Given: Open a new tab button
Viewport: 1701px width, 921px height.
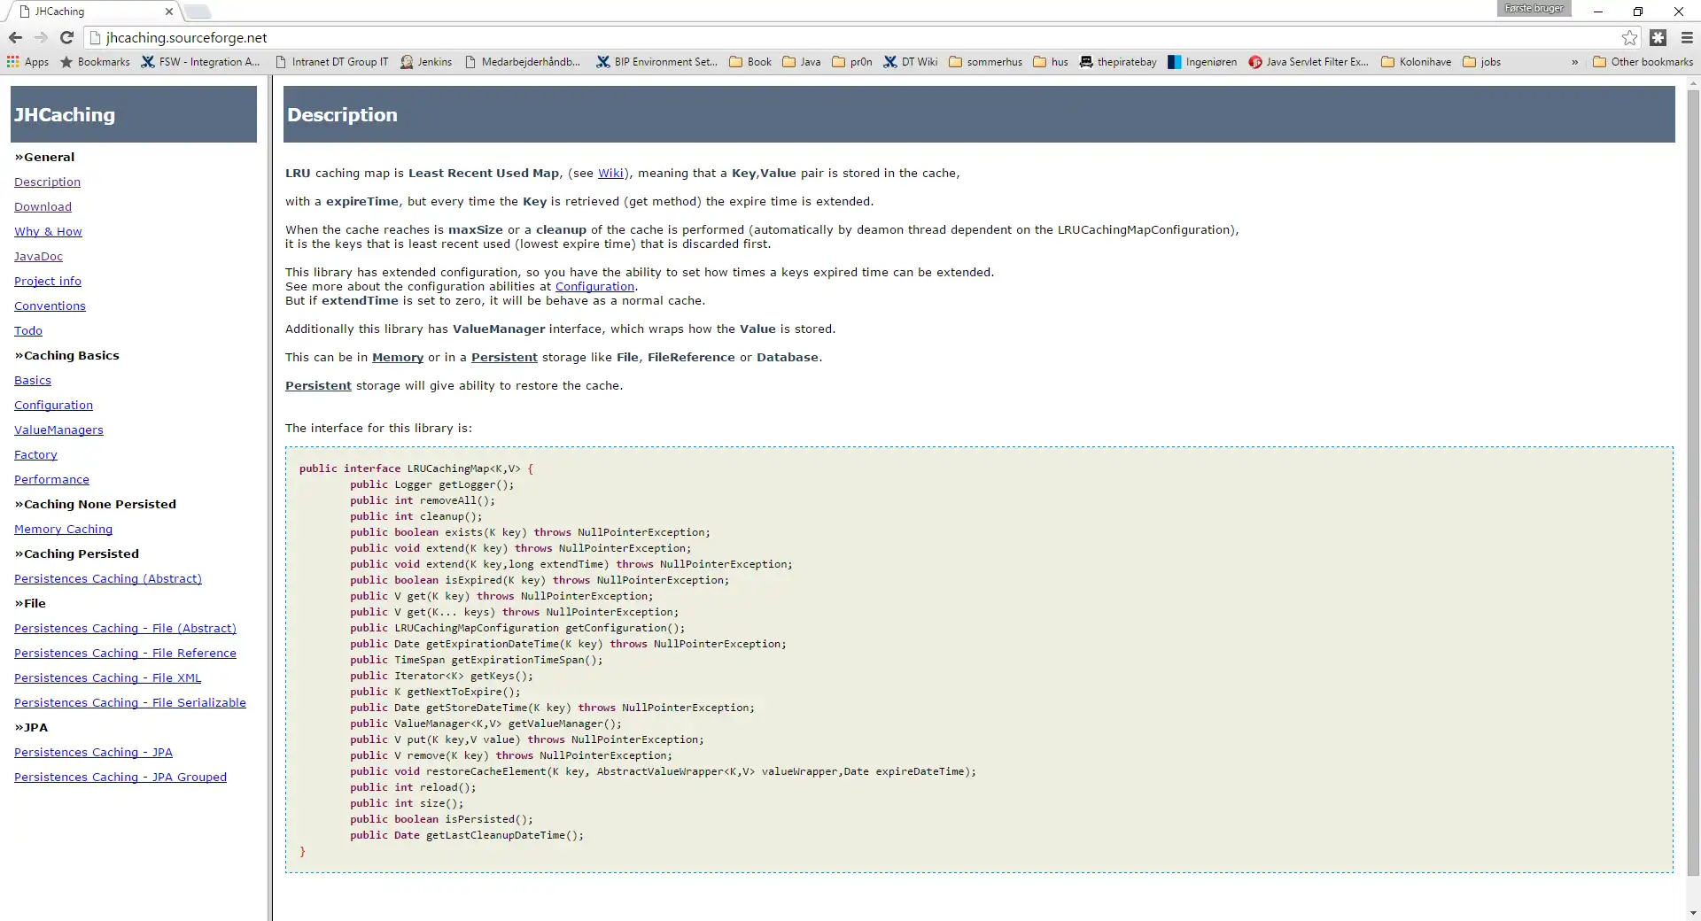Looking at the screenshot, I should 198,12.
